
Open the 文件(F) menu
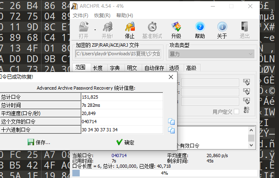[81, 16]
